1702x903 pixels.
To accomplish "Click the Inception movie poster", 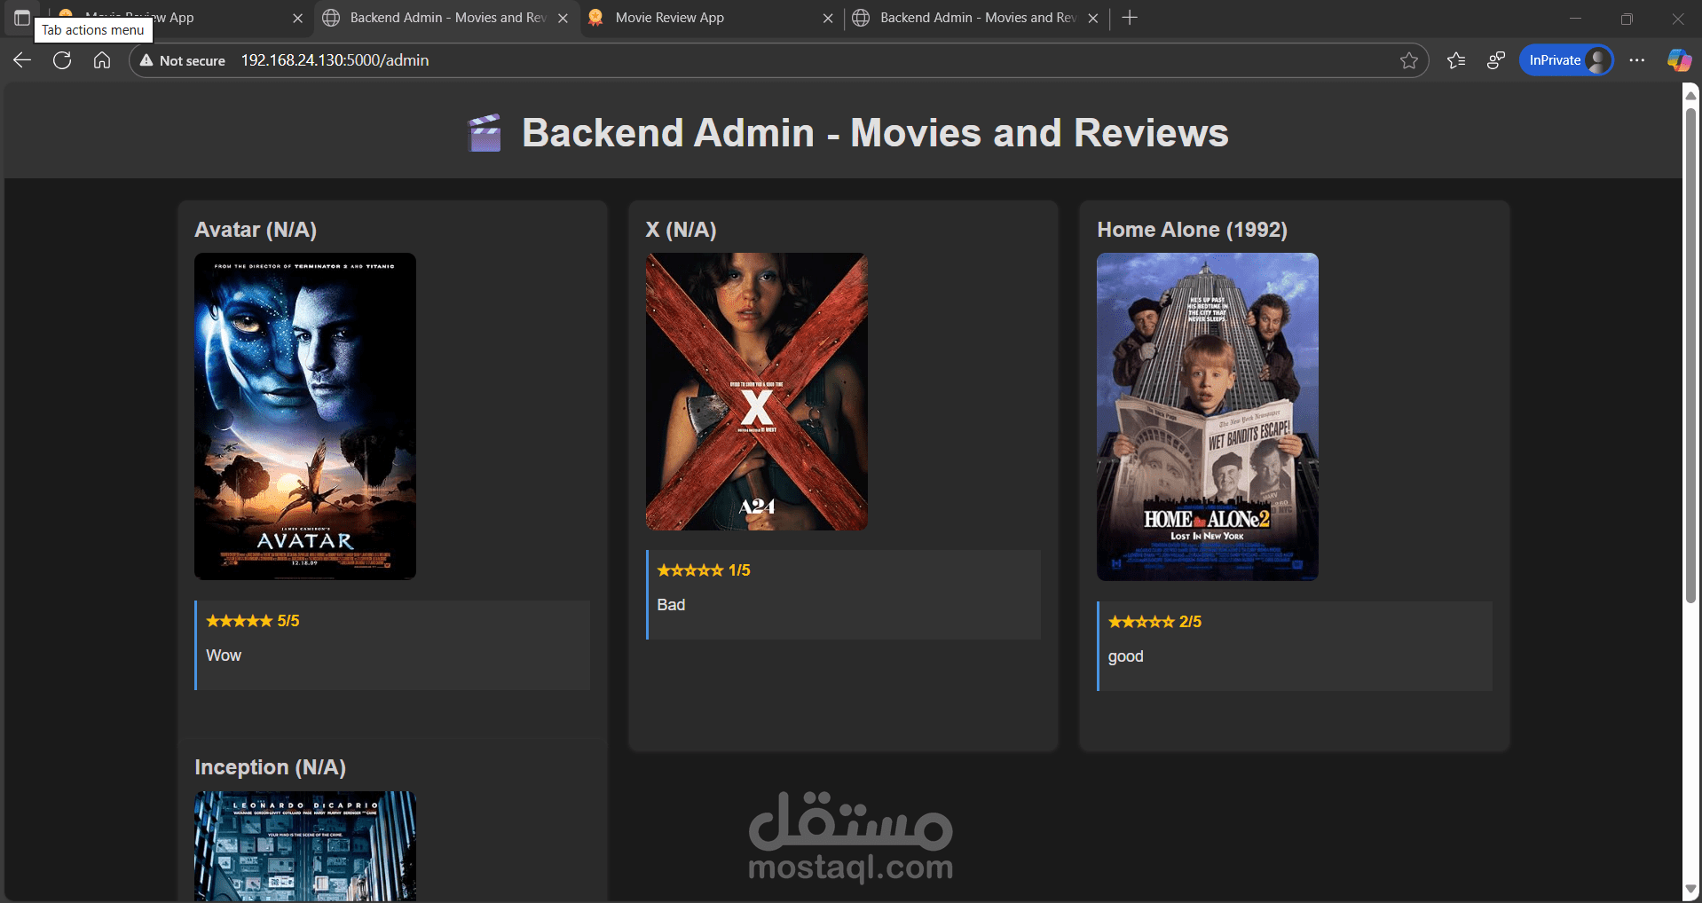I will click(x=305, y=846).
